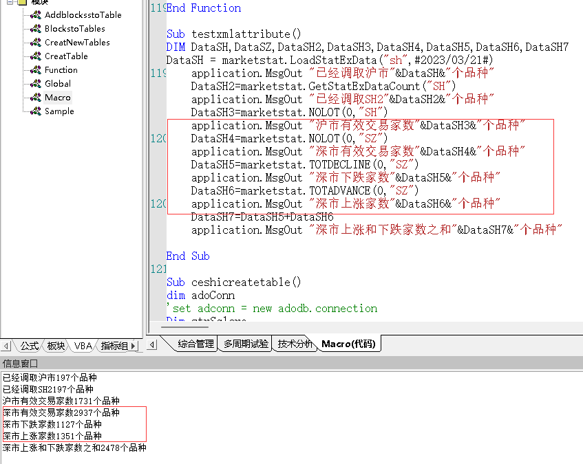Open the 多周期试验 tab

click(246, 344)
